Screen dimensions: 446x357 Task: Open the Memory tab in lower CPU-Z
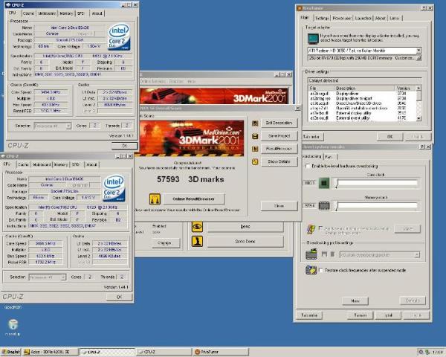[x=61, y=164]
